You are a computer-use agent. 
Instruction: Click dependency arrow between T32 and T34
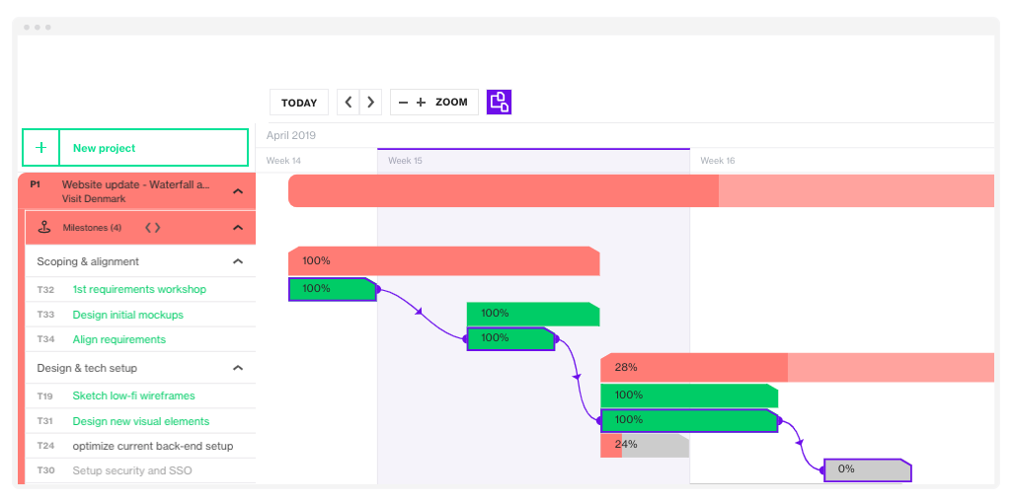419,312
